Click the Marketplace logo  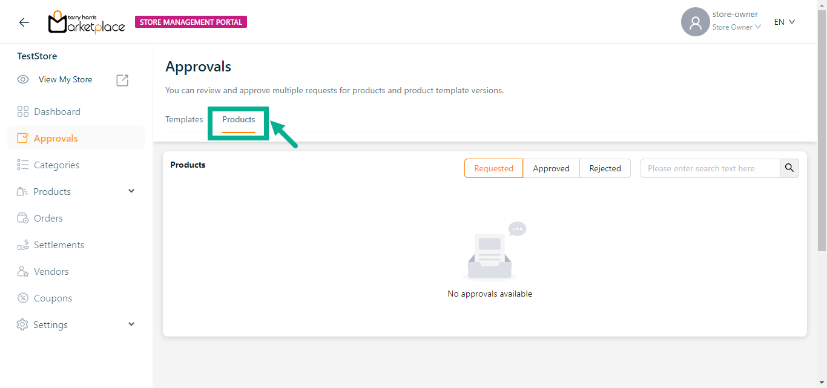[87, 22]
